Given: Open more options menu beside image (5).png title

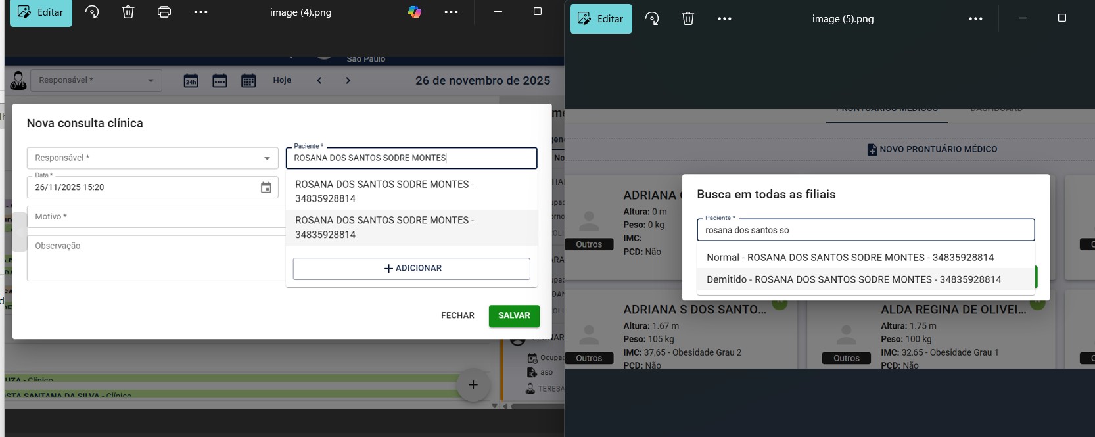Looking at the screenshot, I should pos(975,19).
